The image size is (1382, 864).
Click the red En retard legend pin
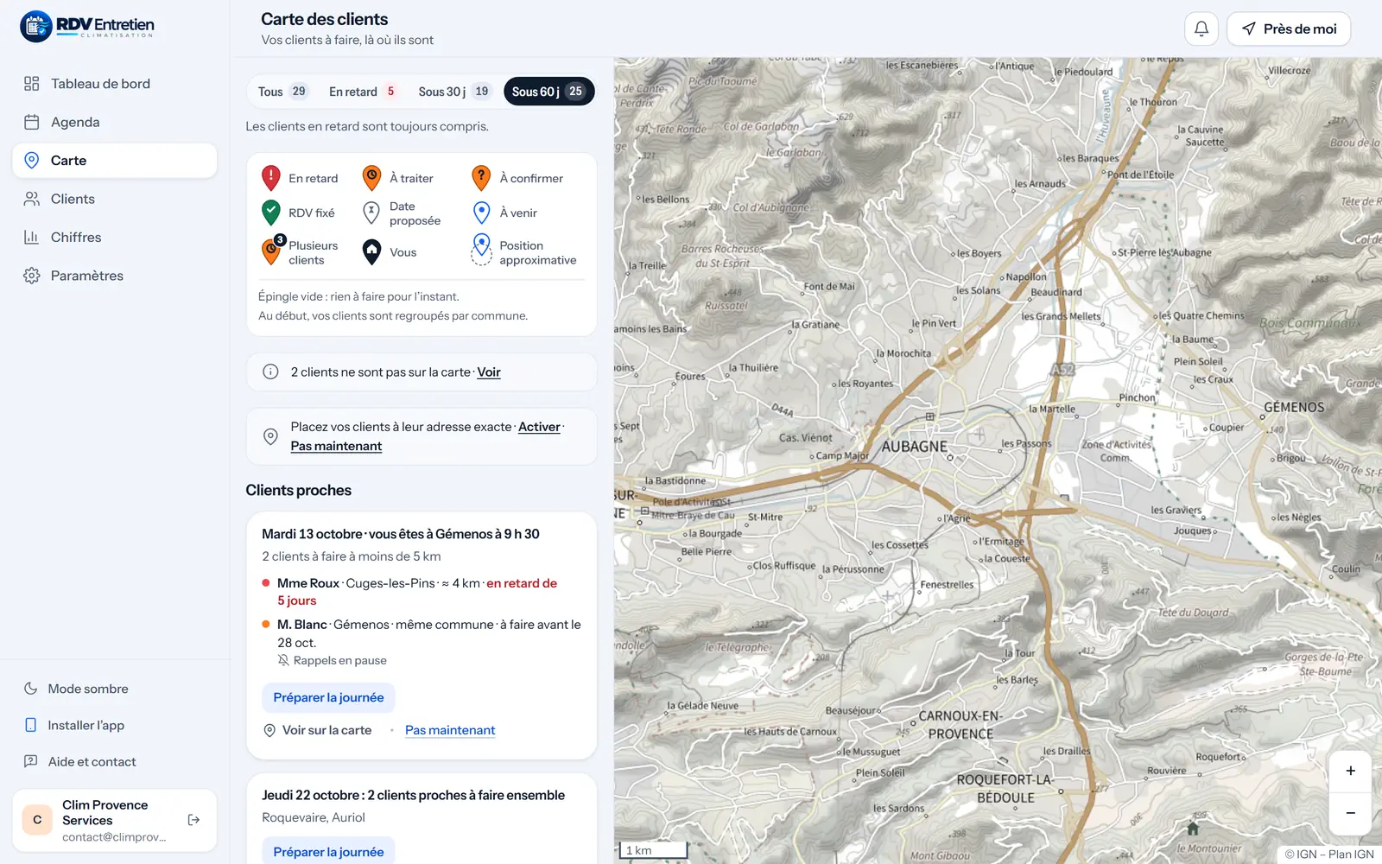tap(271, 178)
